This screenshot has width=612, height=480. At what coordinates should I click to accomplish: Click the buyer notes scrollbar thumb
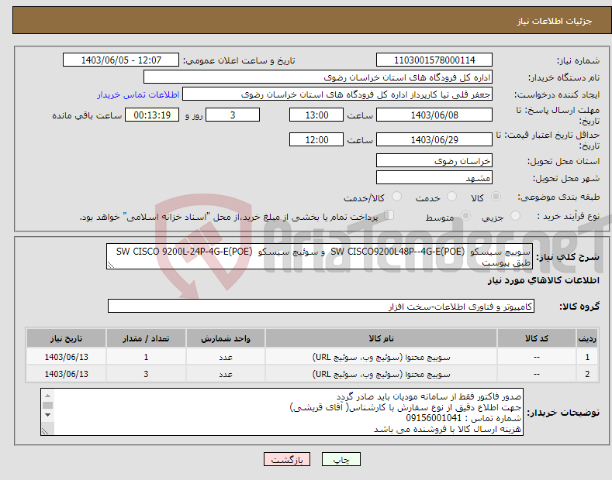click(x=47, y=405)
